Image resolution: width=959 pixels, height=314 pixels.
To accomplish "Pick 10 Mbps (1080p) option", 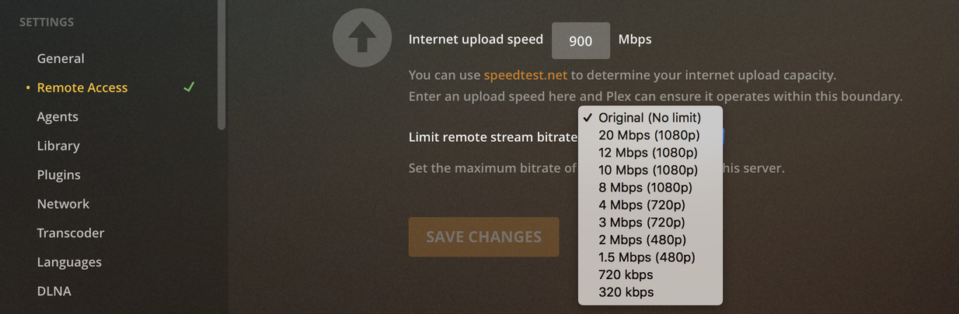I will click(650, 170).
